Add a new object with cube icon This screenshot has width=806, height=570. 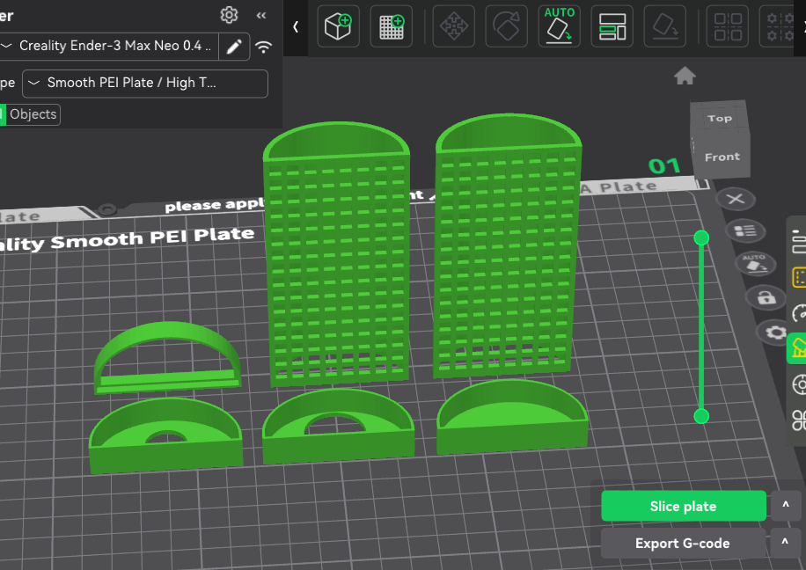pos(338,26)
